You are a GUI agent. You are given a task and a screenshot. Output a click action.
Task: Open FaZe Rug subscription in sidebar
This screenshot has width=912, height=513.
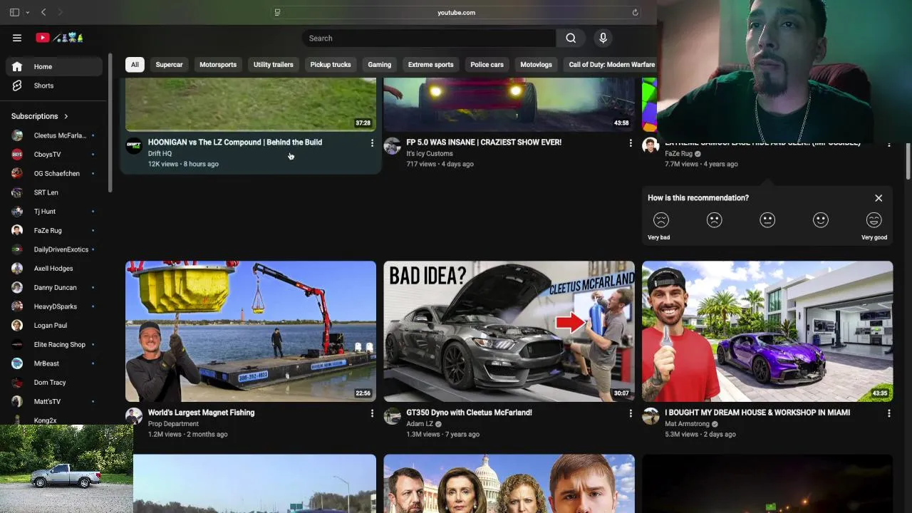(54, 231)
